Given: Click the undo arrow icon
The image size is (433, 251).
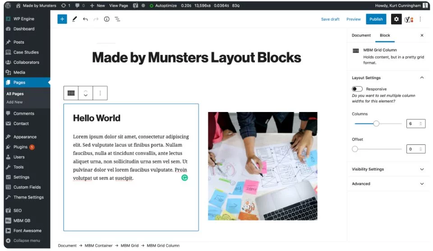Looking at the screenshot, I should 85,19.
